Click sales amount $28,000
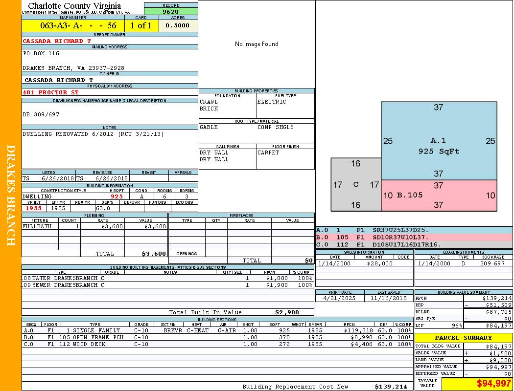This screenshot has width=514, height=391. click(x=379, y=263)
